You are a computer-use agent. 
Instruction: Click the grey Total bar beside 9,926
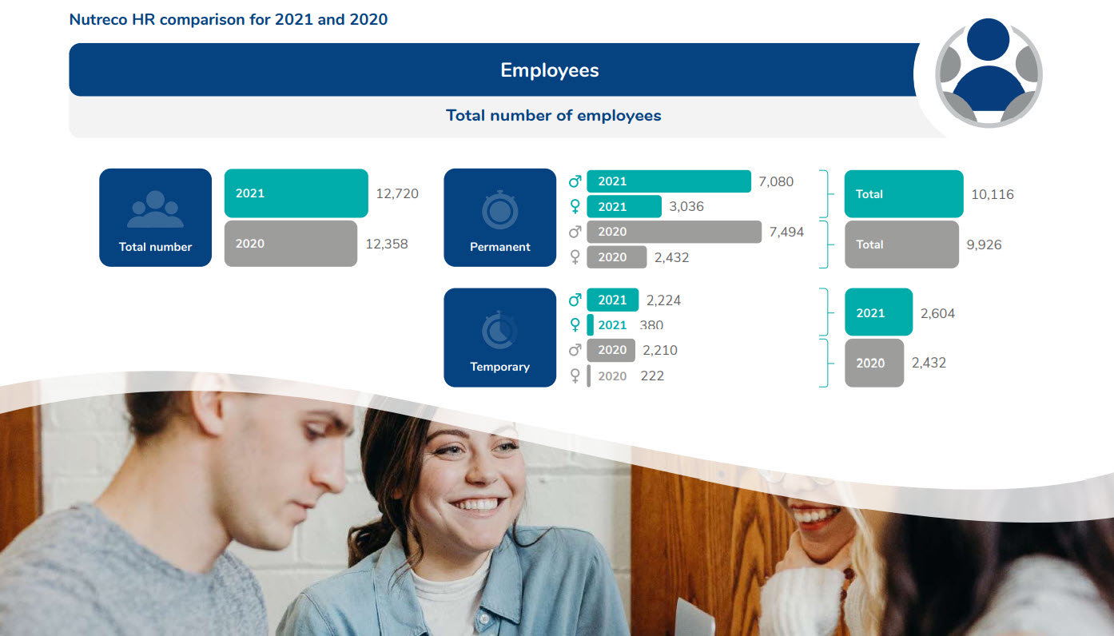click(901, 244)
